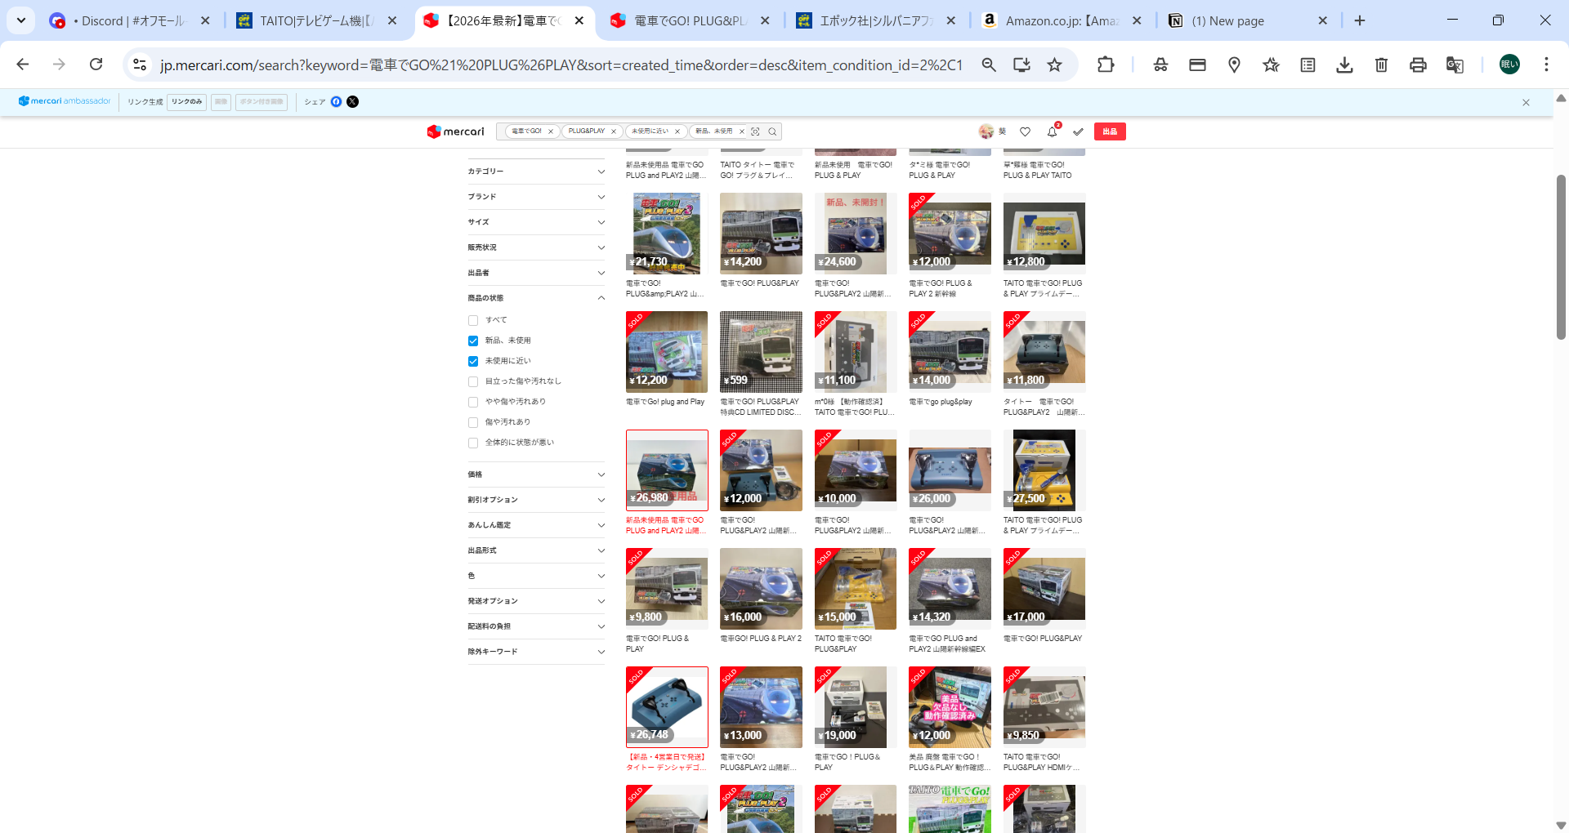Viewport: 1569px width, 833px height.
Task: Open the ¥26,980 listing thumbnail
Action: click(667, 470)
